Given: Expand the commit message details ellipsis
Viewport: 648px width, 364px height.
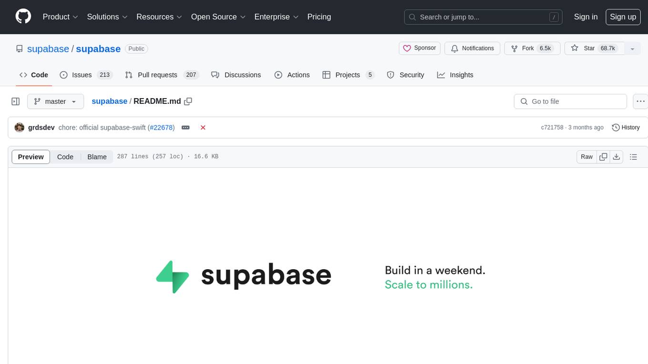Looking at the screenshot, I should click(185, 127).
